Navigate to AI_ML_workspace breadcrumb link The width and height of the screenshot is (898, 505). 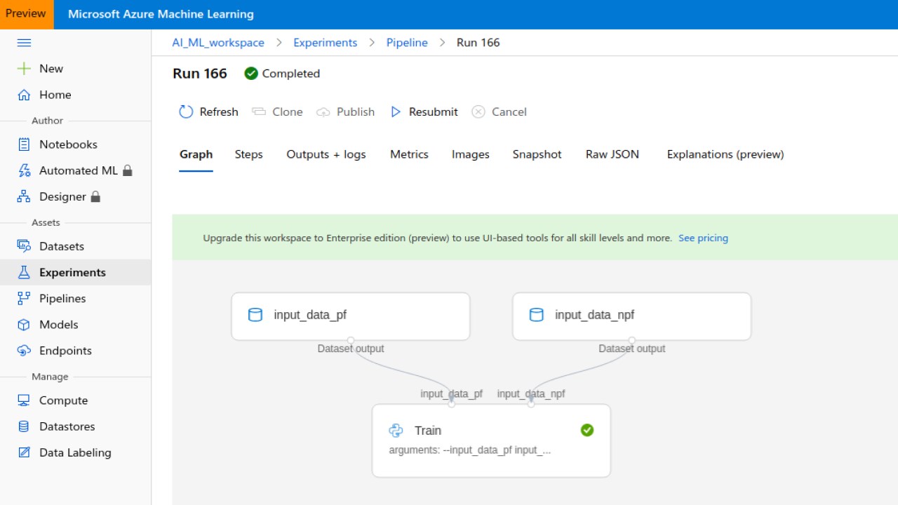(x=218, y=43)
